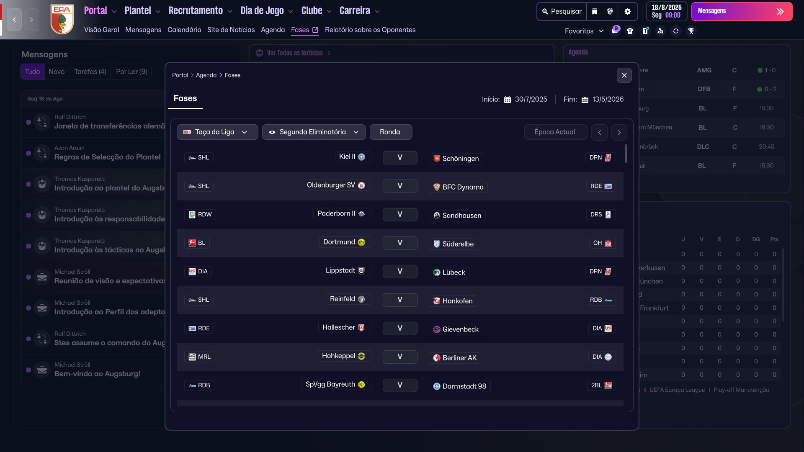This screenshot has height=452, width=804.
Task: Open the Augsburg club badge
Action: click(x=62, y=19)
